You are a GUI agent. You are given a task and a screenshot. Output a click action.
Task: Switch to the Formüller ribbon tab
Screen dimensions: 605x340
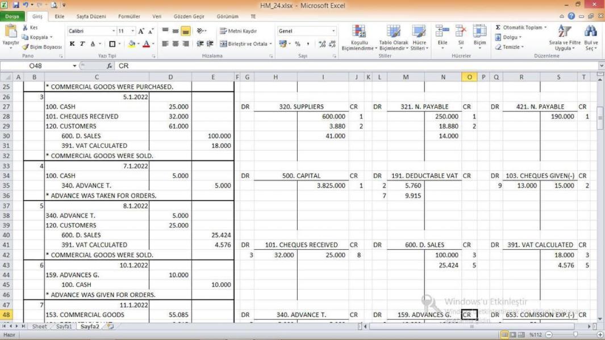pyautogui.click(x=129, y=16)
